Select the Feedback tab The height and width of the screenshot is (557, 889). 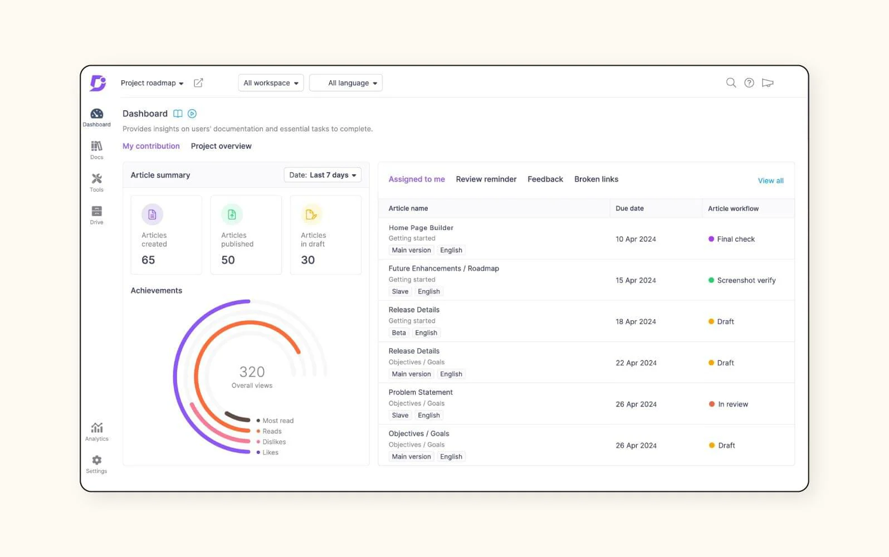click(x=545, y=179)
